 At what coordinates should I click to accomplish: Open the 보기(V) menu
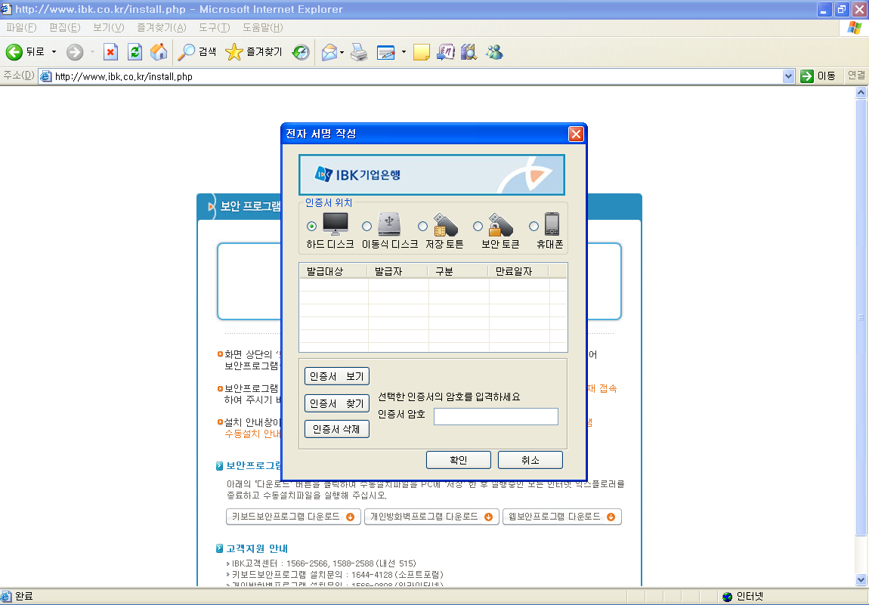[x=109, y=27]
